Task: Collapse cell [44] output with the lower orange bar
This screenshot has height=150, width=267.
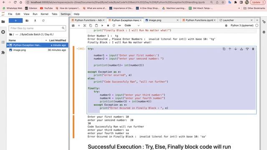Action: point(73,127)
